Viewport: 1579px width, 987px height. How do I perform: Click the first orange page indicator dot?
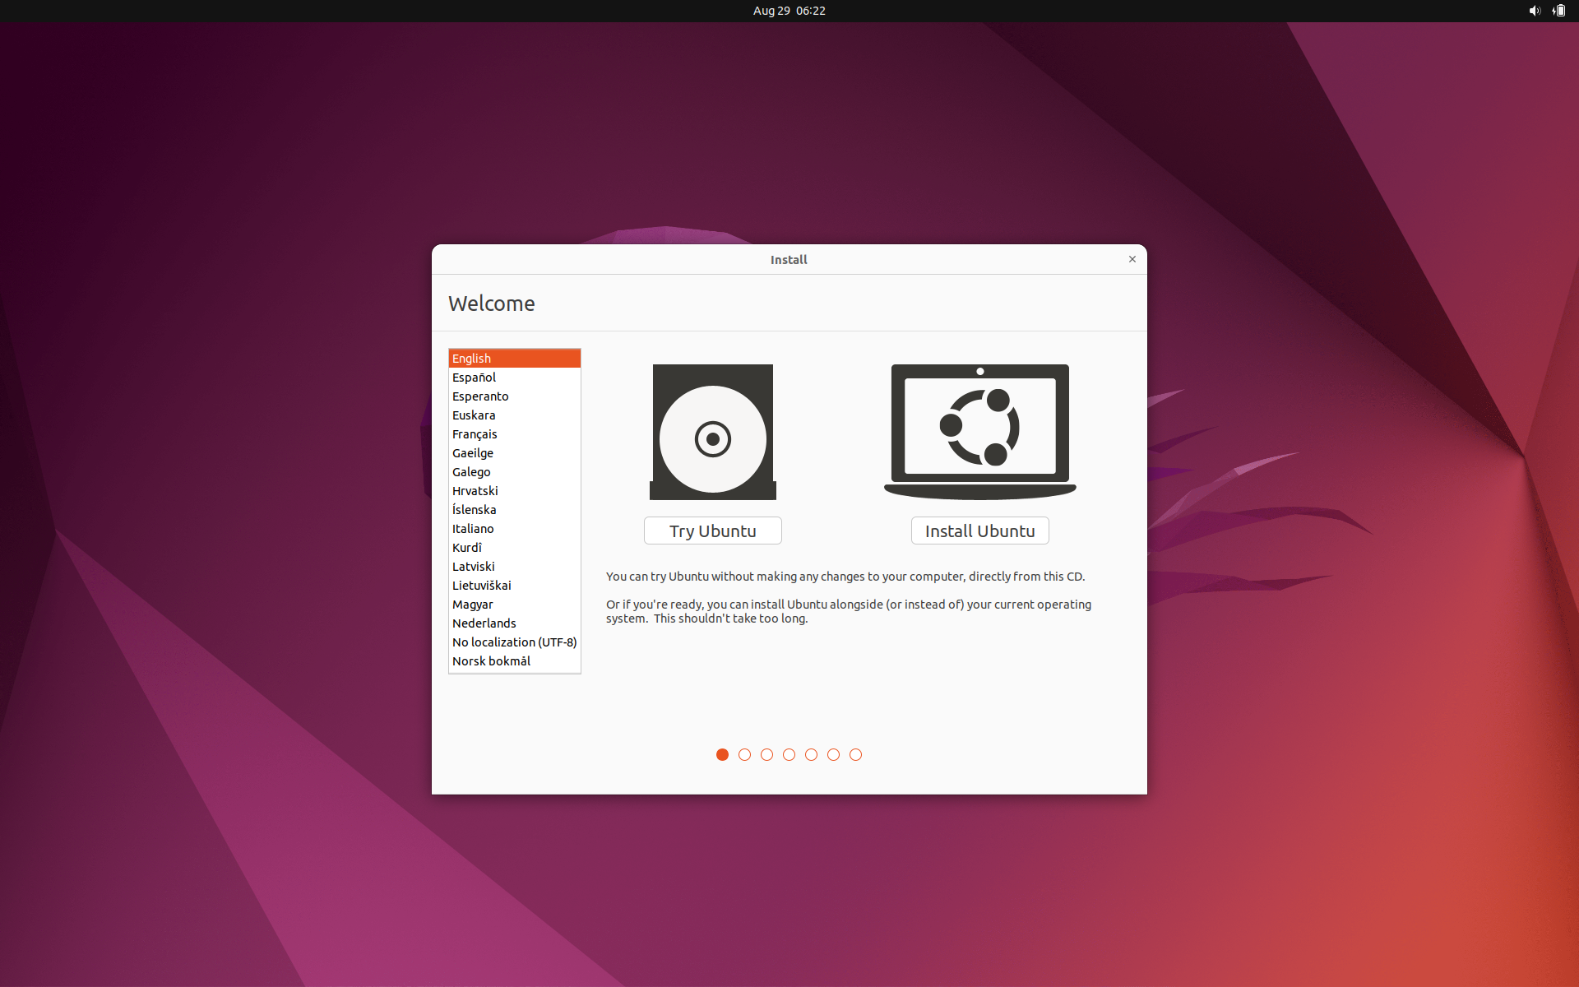(722, 754)
